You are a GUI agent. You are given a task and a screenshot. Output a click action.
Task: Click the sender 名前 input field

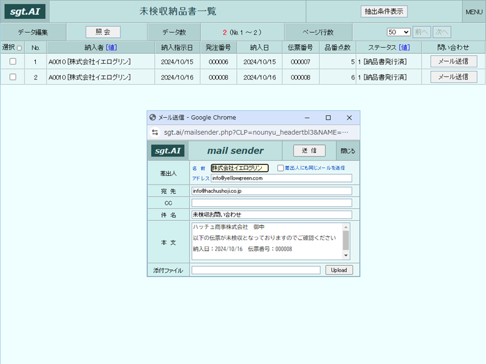[239, 168]
